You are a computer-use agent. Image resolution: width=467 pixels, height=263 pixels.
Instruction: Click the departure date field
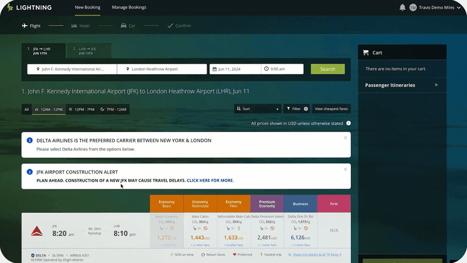pyautogui.click(x=235, y=69)
